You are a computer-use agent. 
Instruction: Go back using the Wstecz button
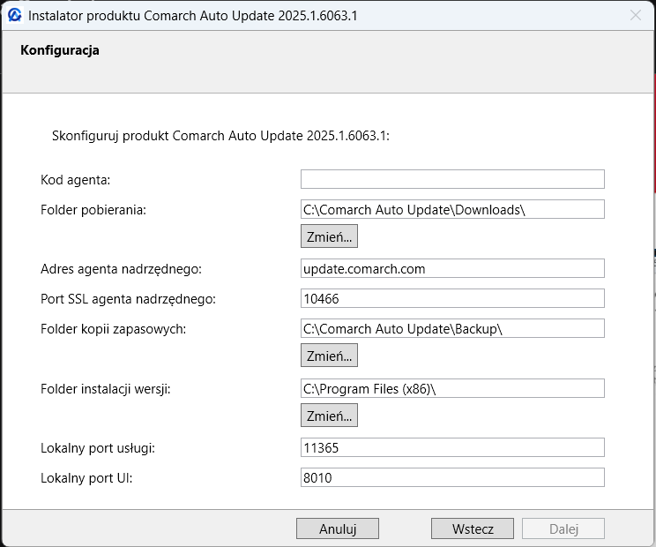(473, 528)
